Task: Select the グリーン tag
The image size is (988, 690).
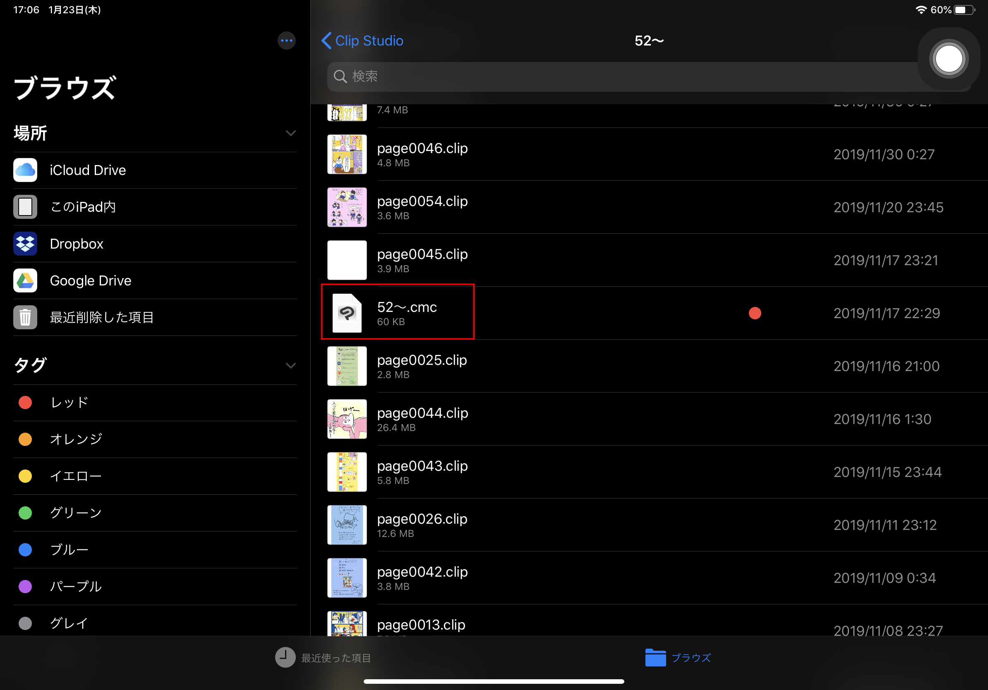Action: (75, 513)
